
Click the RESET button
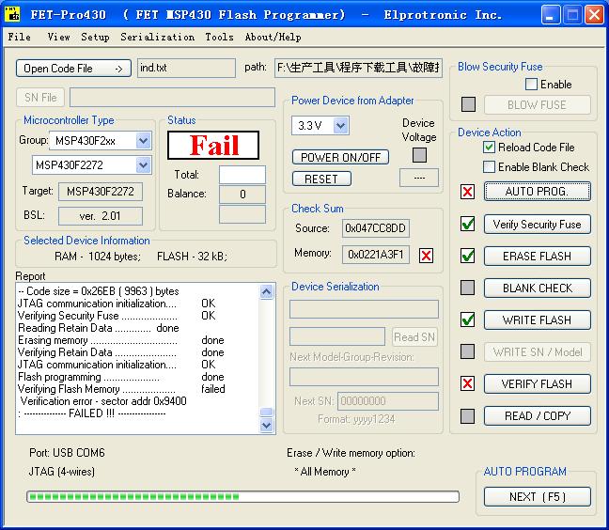(x=321, y=179)
